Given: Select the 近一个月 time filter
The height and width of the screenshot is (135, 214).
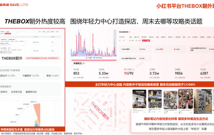Looking at the screenshot, I should click(x=138, y=40).
